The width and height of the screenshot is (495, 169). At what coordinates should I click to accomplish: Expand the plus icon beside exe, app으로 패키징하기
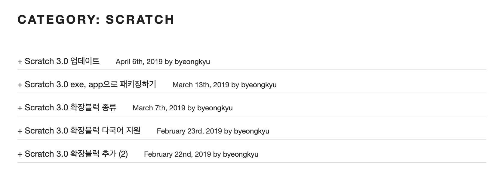20,85
